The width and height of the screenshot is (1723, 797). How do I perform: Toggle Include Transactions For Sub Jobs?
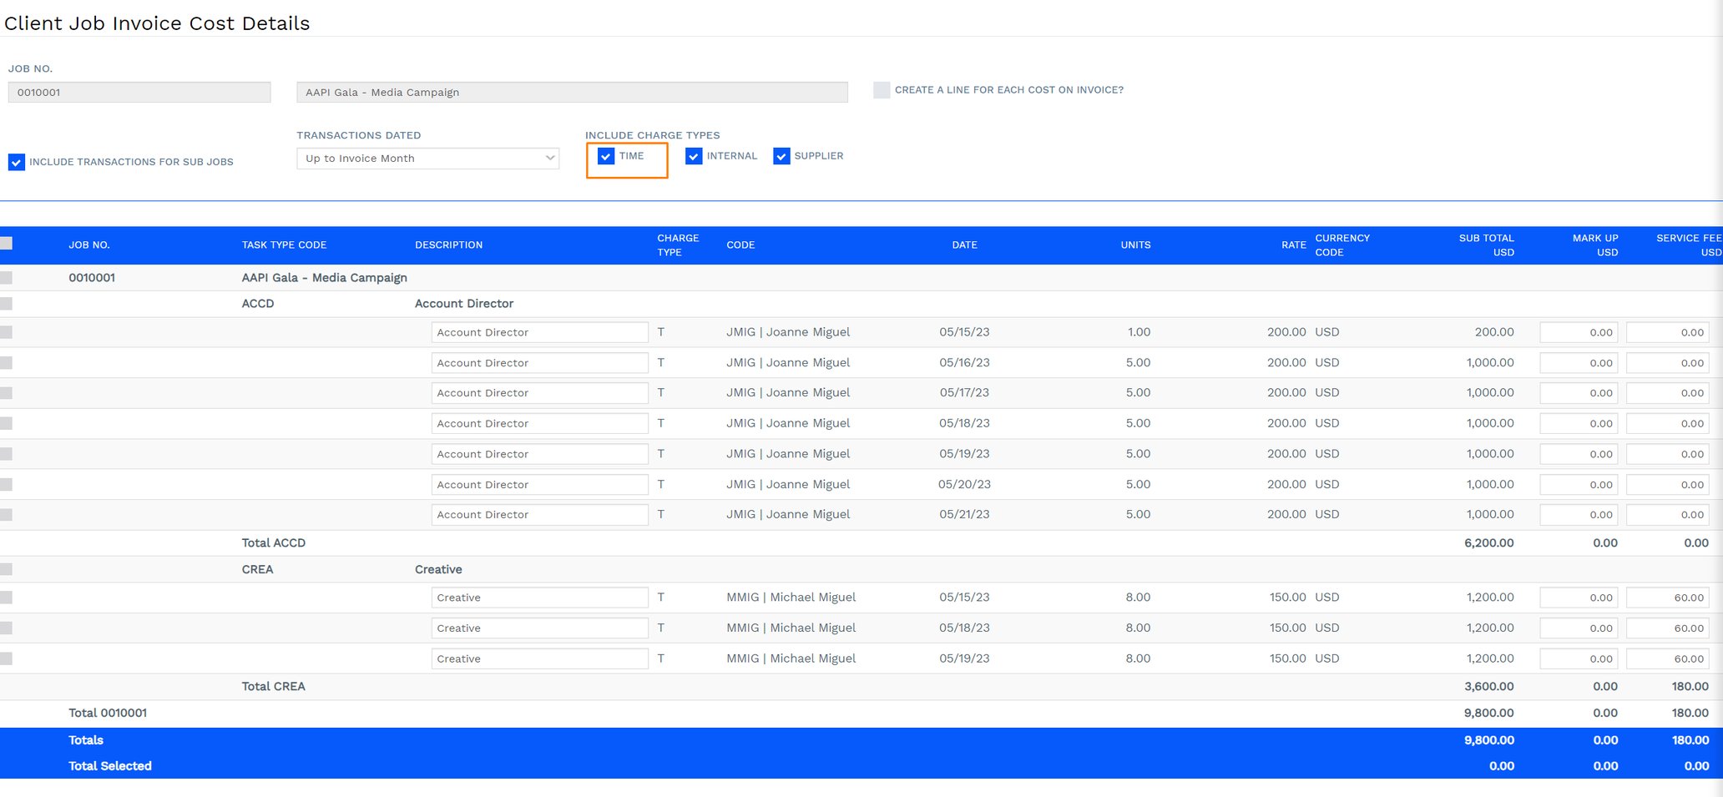coord(17,162)
